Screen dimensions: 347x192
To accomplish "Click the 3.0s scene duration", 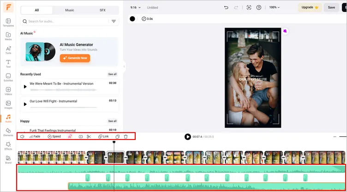I will coord(147,19).
